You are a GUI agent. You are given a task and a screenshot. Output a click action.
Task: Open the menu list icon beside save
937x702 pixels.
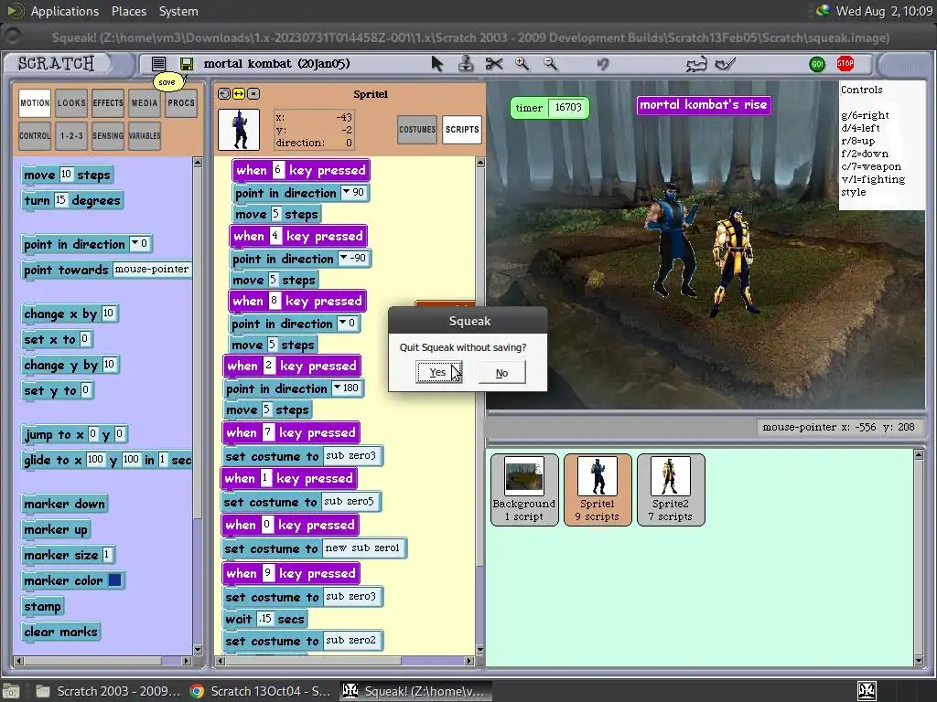pos(158,63)
